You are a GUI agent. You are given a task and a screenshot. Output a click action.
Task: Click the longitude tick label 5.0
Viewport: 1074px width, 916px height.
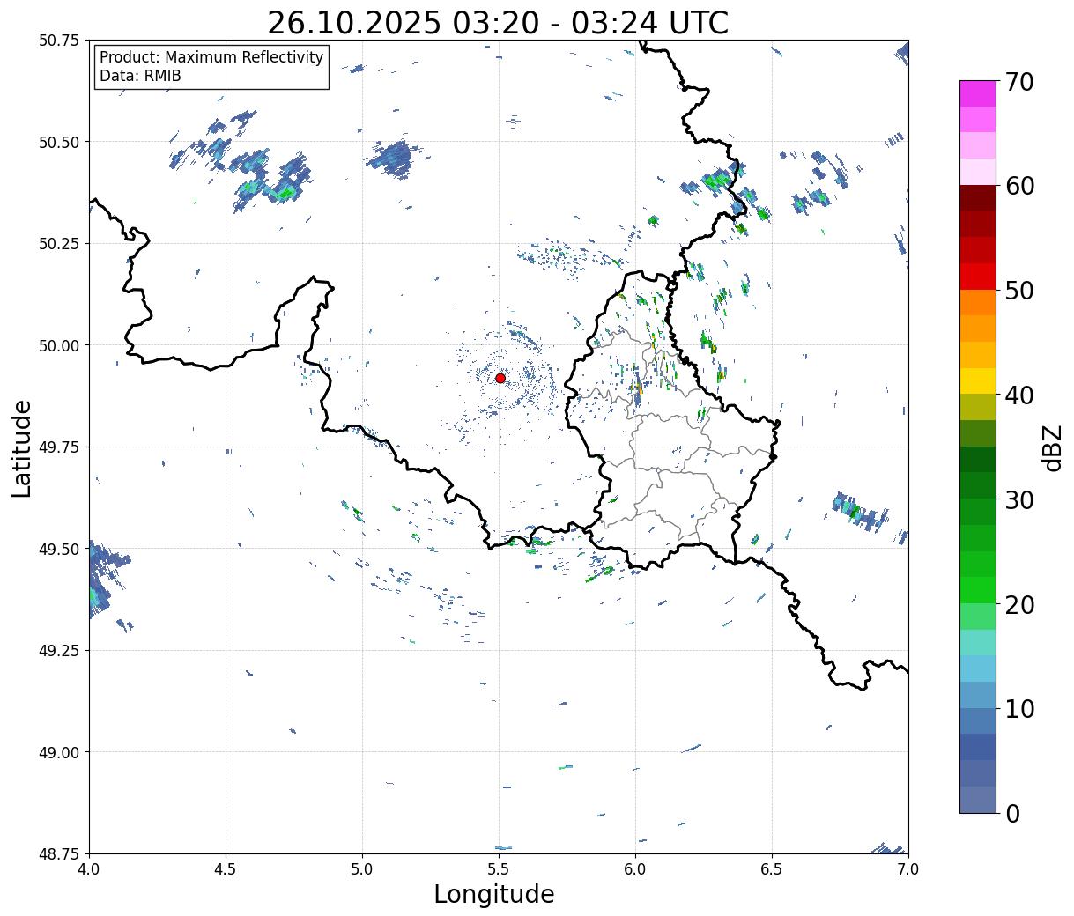click(362, 868)
